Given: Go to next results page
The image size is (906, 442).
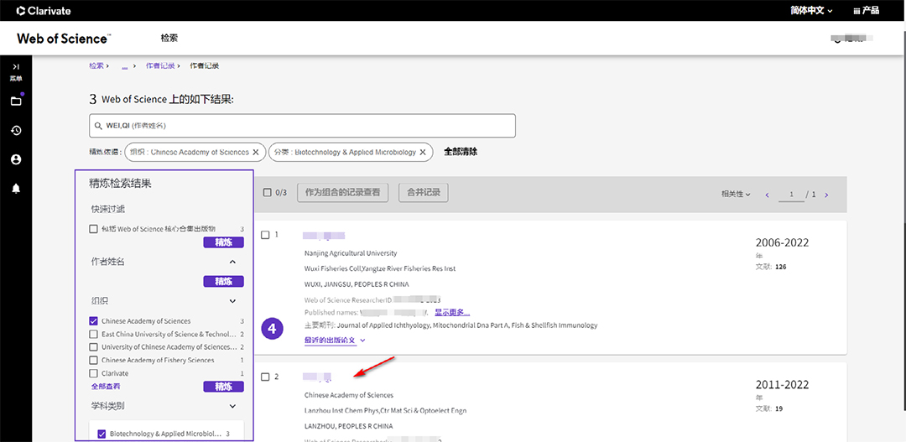Looking at the screenshot, I should click(x=826, y=195).
